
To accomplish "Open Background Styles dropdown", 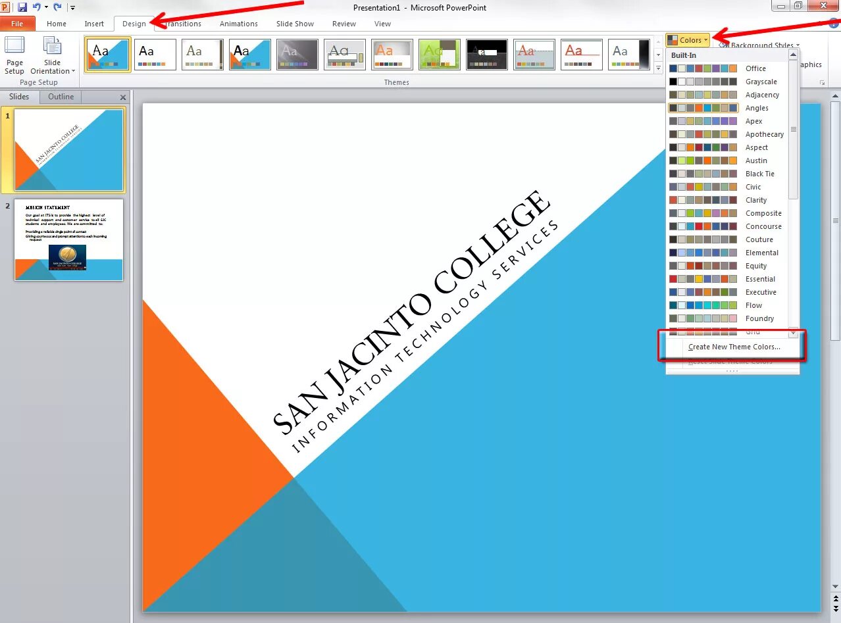I will 760,45.
